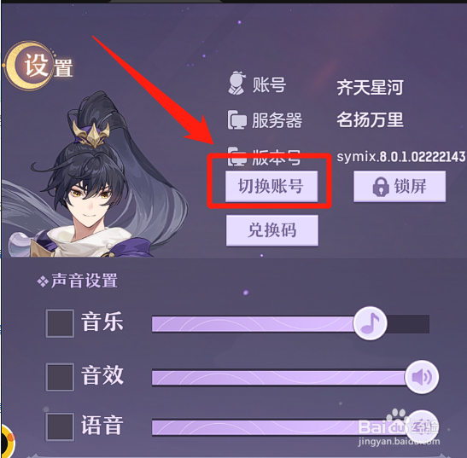The image size is (467, 458).
Task: Click the version icon beside 版本号
Action: tap(237, 156)
